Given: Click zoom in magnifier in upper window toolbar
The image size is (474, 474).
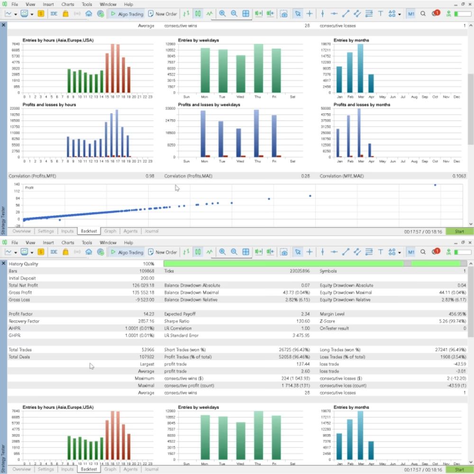Looking at the screenshot, I should coord(222,14).
